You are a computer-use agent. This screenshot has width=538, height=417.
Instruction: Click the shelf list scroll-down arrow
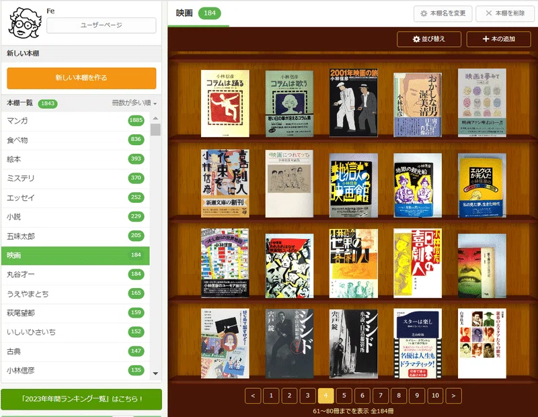[155, 373]
